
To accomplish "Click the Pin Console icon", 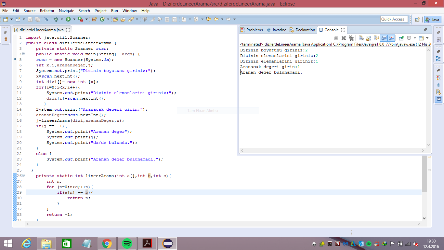I will click(x=401, y=38).
